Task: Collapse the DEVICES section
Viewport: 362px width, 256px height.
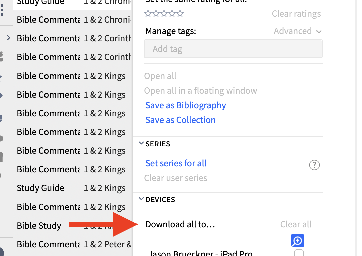Action: point(141,198)
